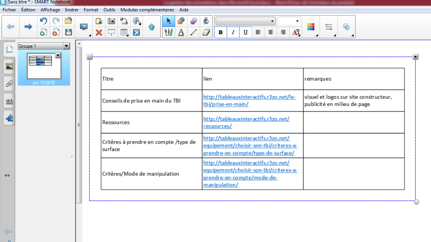Open the Édition menu

(28, 10)
